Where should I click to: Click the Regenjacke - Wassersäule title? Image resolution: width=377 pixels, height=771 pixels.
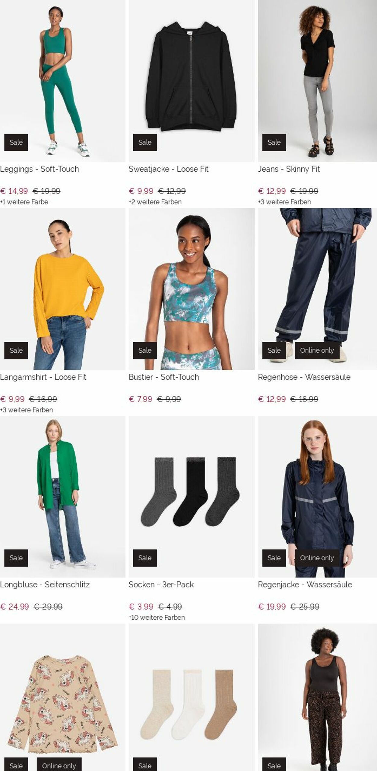click(x=305, y=585)
